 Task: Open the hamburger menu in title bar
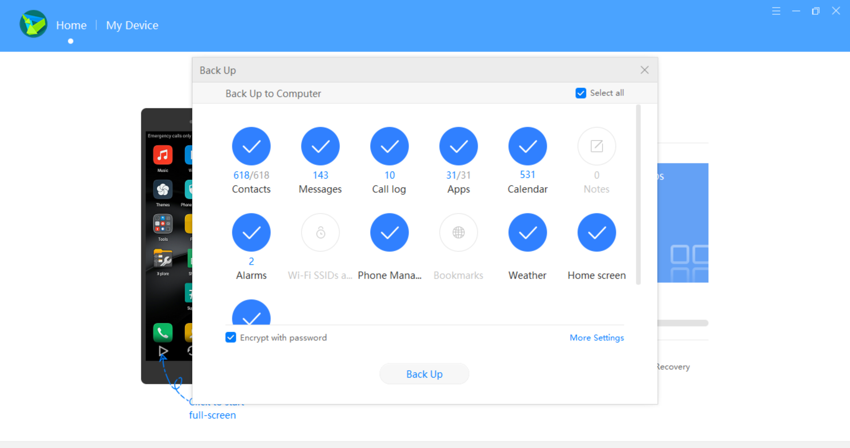(x=776, y=11)
